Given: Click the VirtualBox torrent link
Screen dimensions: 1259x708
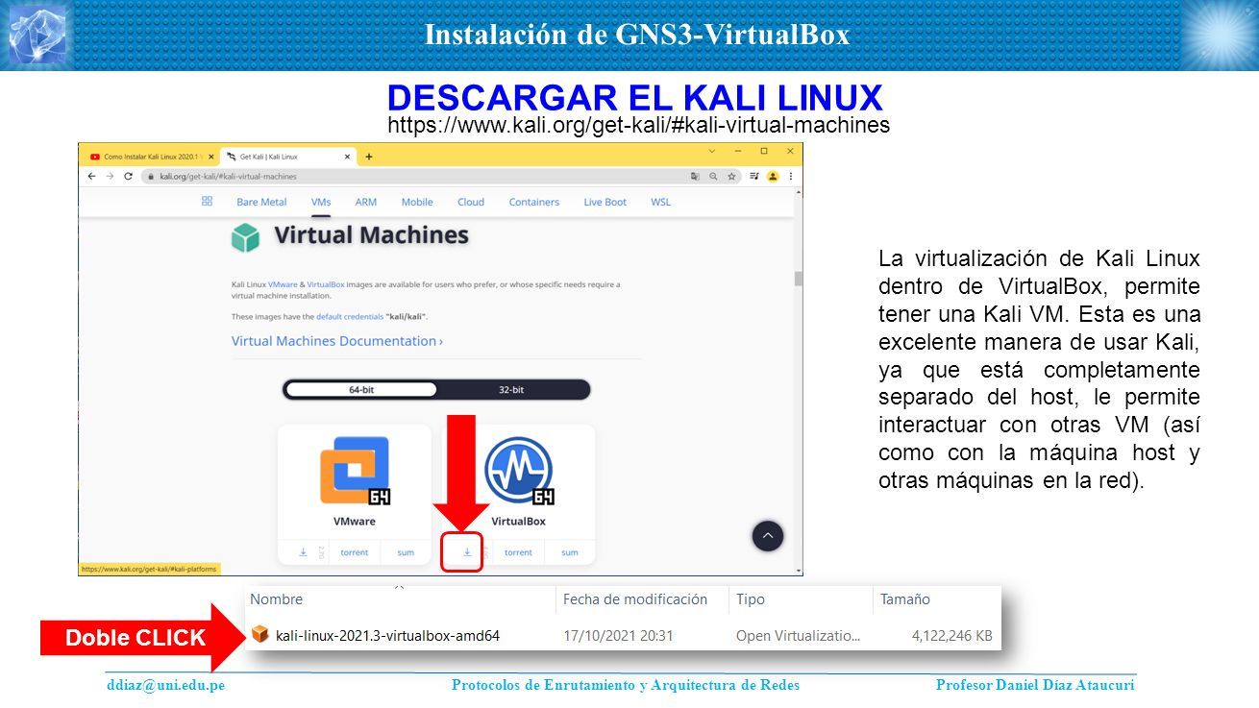Looking at the screenshot, I should tap(518, 552).
